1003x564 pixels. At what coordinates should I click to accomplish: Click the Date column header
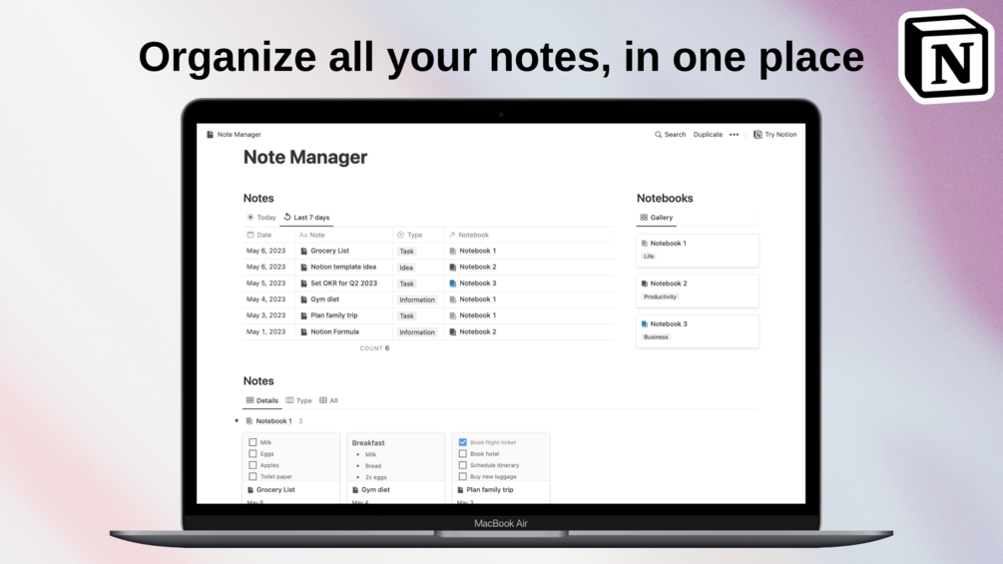(x=259, y=235)
